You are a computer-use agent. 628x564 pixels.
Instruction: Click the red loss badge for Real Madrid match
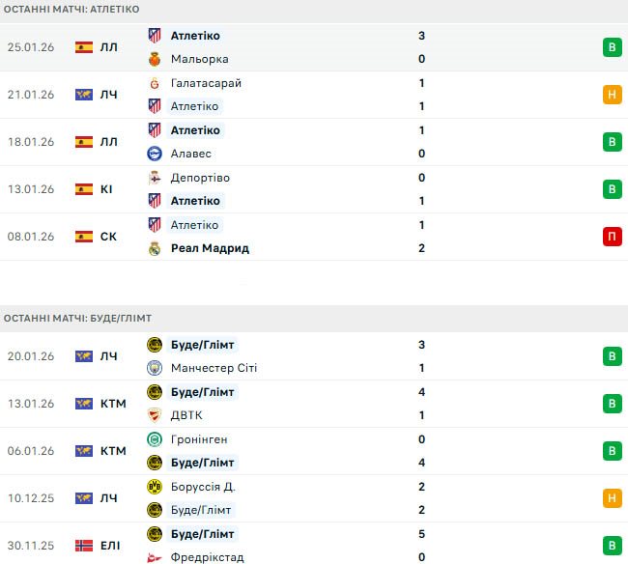(612, 237)
